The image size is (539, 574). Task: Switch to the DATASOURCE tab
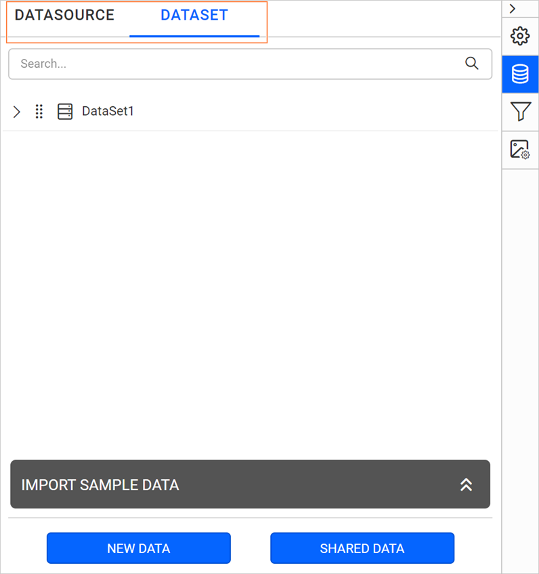tap(64, 15)
